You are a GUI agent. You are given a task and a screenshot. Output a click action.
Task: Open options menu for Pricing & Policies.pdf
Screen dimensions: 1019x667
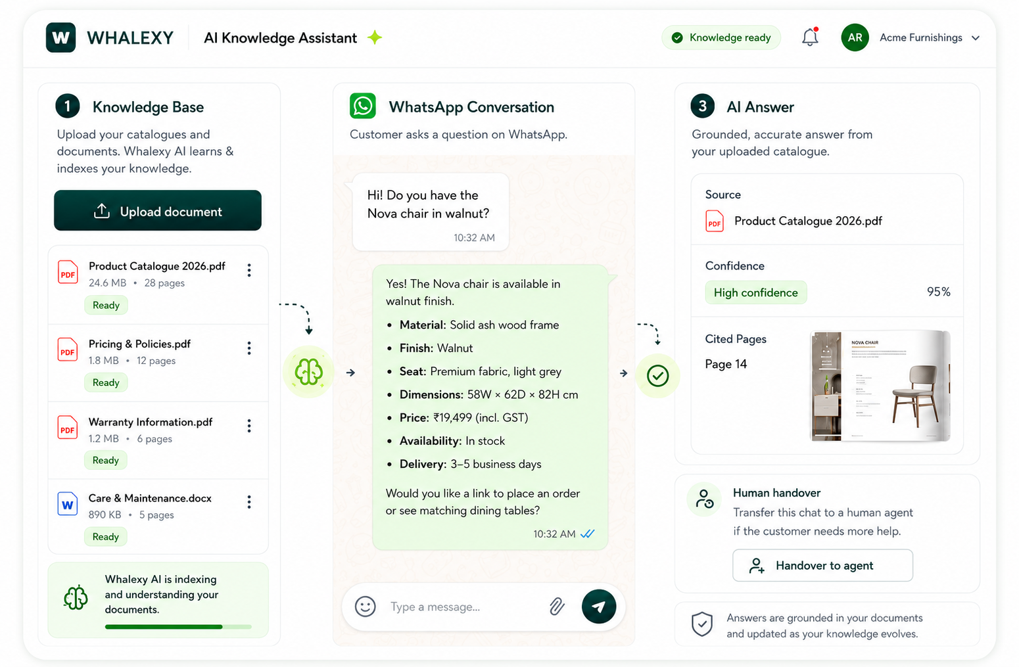click(x=249, y=348)
